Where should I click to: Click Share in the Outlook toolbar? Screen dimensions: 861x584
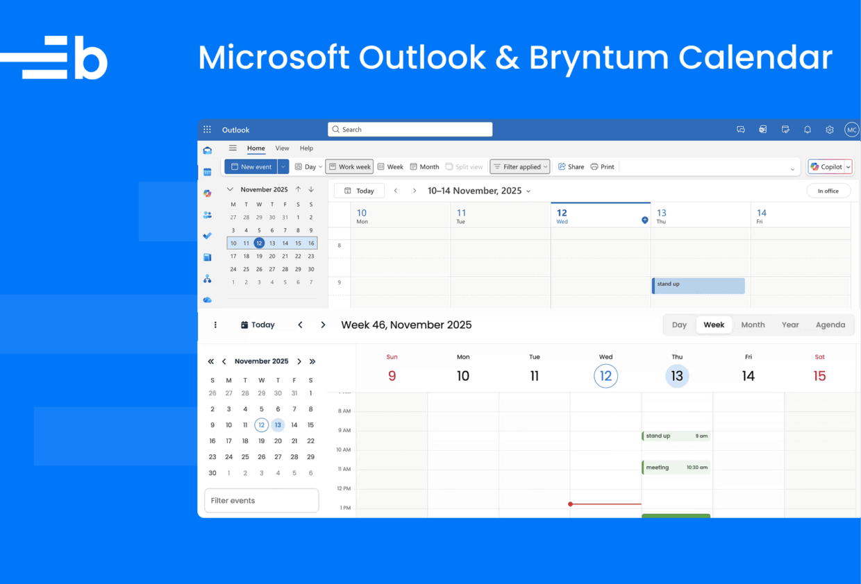[x=571, y=167]
